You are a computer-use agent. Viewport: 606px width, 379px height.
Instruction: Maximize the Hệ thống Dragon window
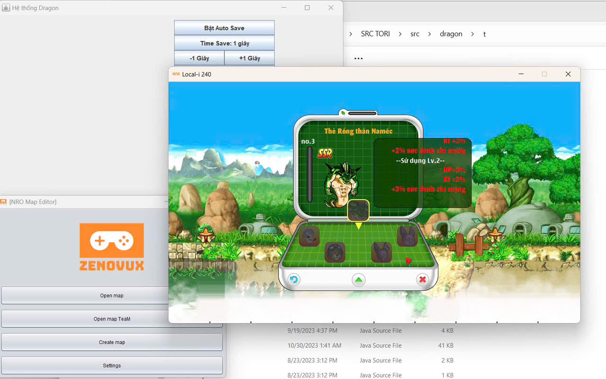click(x=307, y=8)
